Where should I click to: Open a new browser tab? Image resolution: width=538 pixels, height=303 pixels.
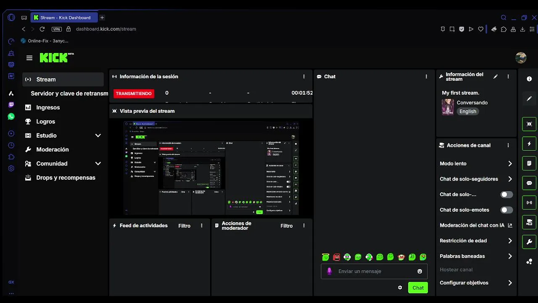tap(102, 18)
